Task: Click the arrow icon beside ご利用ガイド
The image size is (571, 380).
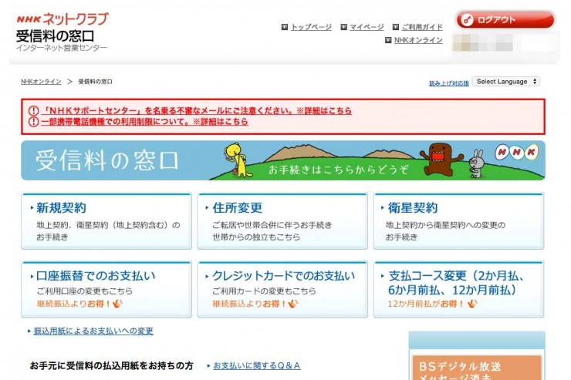Action: 396,27
